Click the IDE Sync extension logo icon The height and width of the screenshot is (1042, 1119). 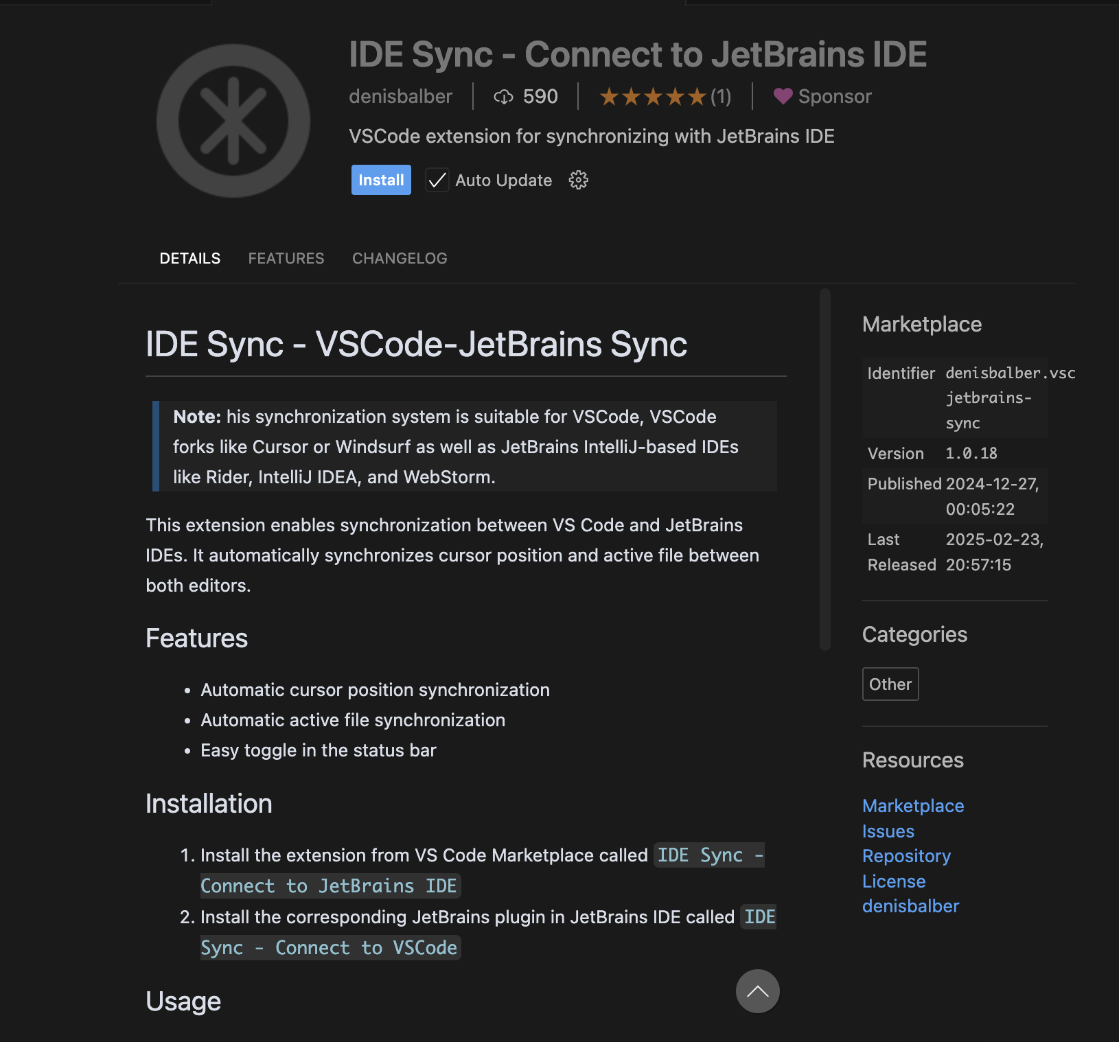click(233, 121)
